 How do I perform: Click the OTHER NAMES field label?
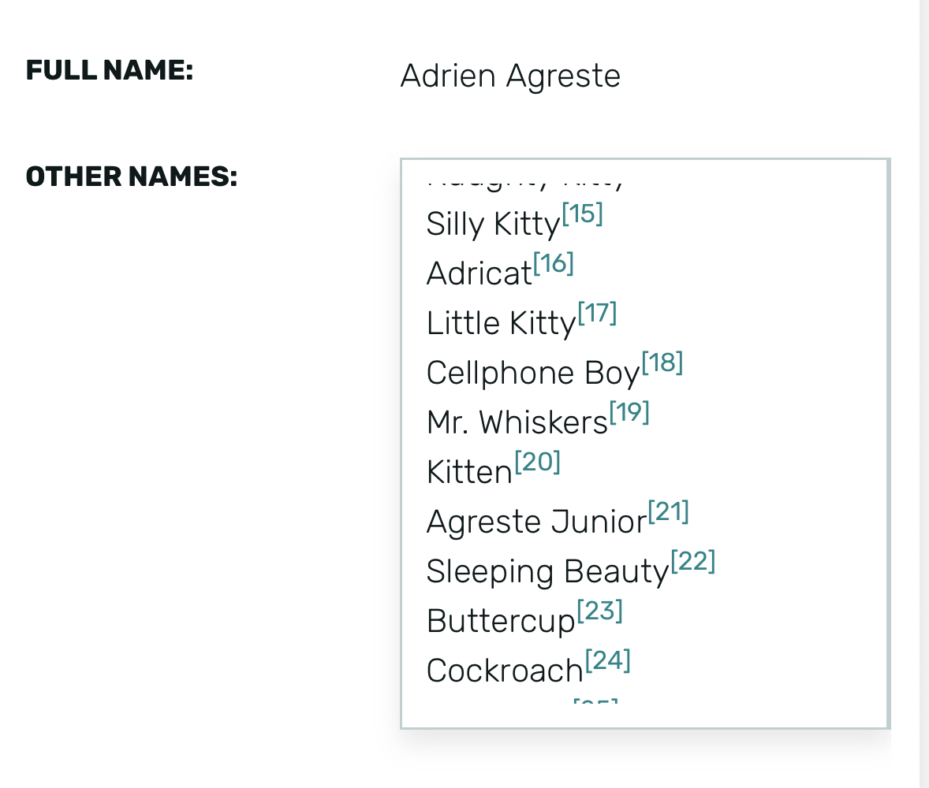132,177
